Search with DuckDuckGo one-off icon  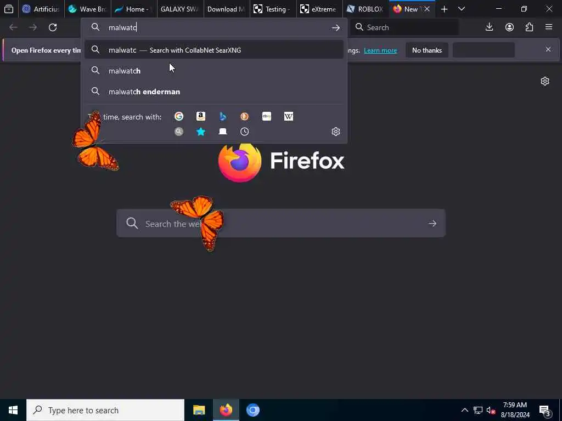coord(244,116)
